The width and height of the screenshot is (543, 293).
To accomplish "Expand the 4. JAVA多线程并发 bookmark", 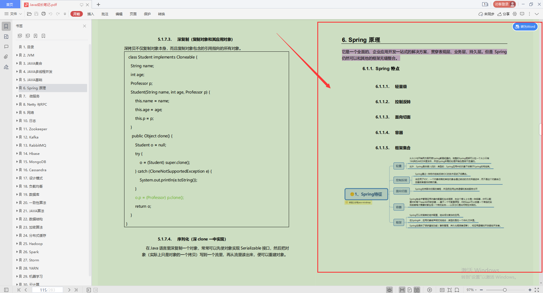I will (x=17, y=71).
